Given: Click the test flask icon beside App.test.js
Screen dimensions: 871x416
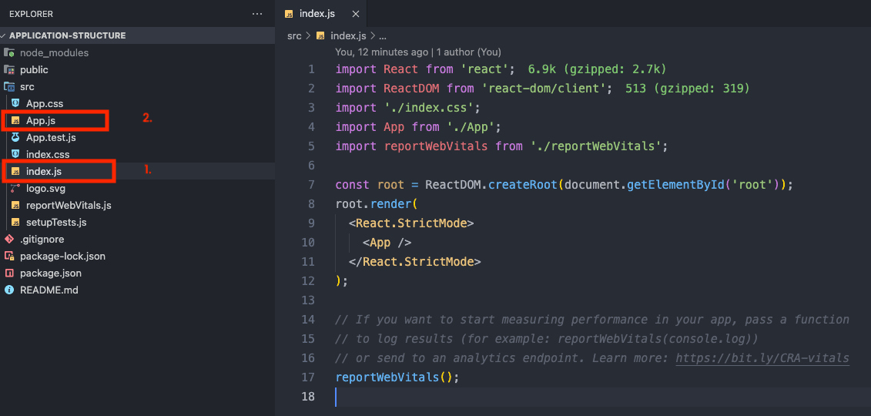Looking at the screenshot, I should (x=15, y=137).
